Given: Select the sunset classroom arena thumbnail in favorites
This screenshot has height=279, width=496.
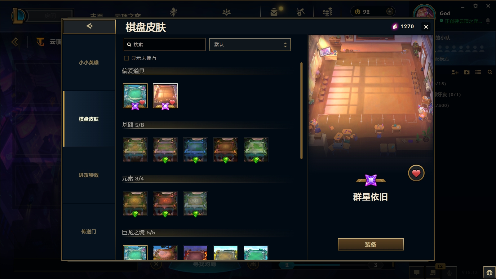Looking at the screenshot, I should (165, 96).
